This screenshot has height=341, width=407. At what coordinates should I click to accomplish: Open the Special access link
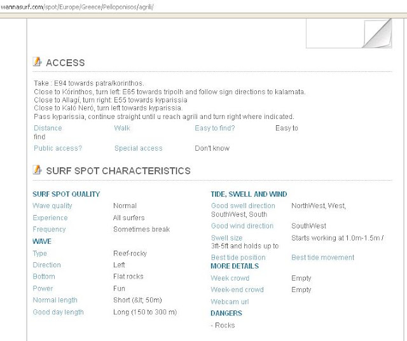139,148
